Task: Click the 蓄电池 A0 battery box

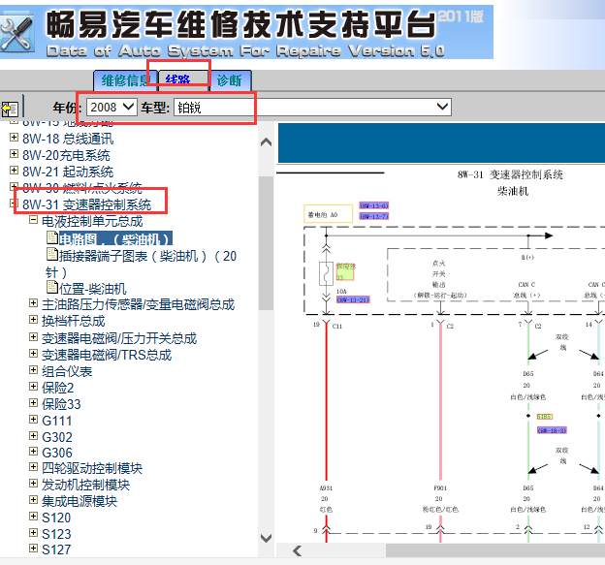Action: [x=329, y=214]
